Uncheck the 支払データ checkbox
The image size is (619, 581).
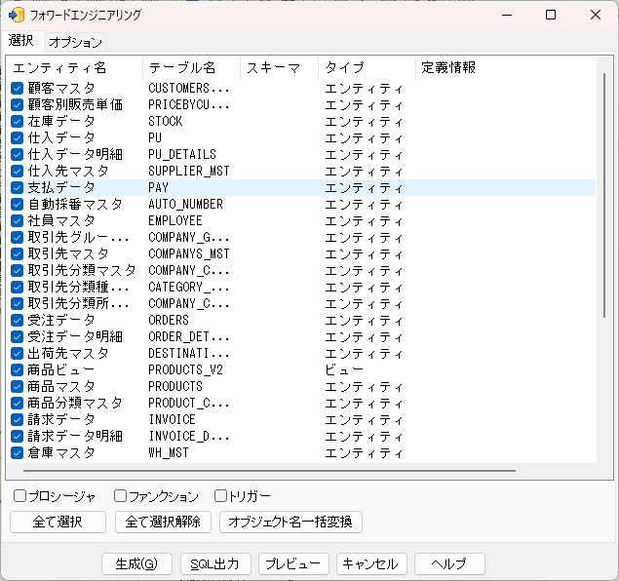17,187
